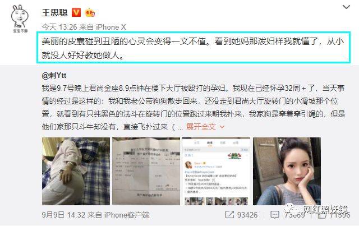
Task: Click the thumbs-up like icon
Action: click(x=321, y=215)
